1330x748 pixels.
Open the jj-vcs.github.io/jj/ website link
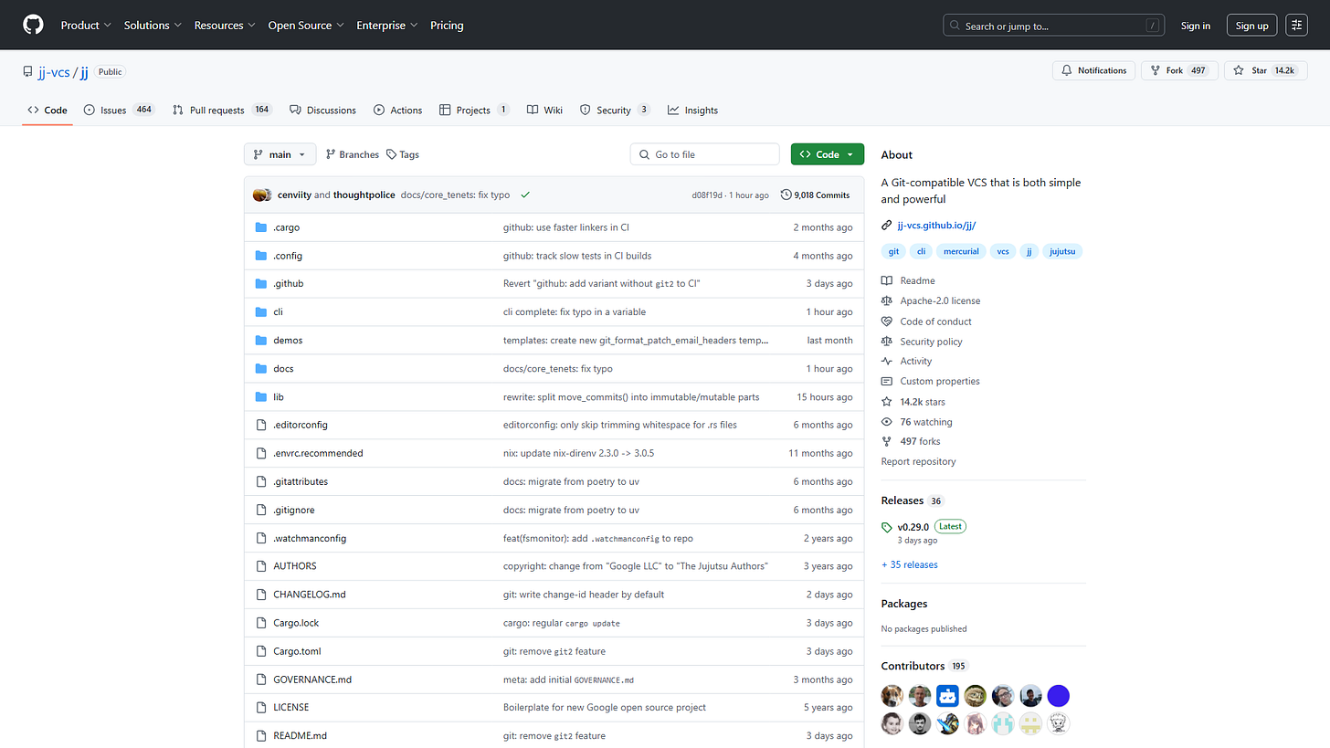tap(936, 226)
